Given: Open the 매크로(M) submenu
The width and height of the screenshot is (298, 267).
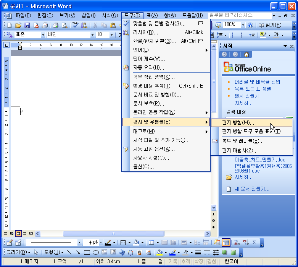Looking at the screenshot, I should coord(166,132).
